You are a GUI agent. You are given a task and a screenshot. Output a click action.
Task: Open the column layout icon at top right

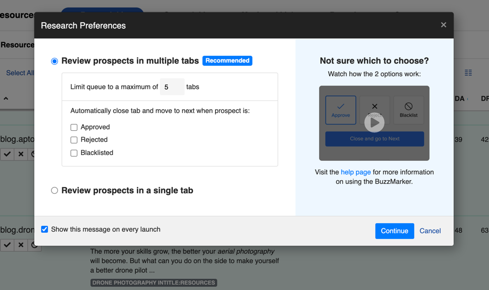pos(468,72)
